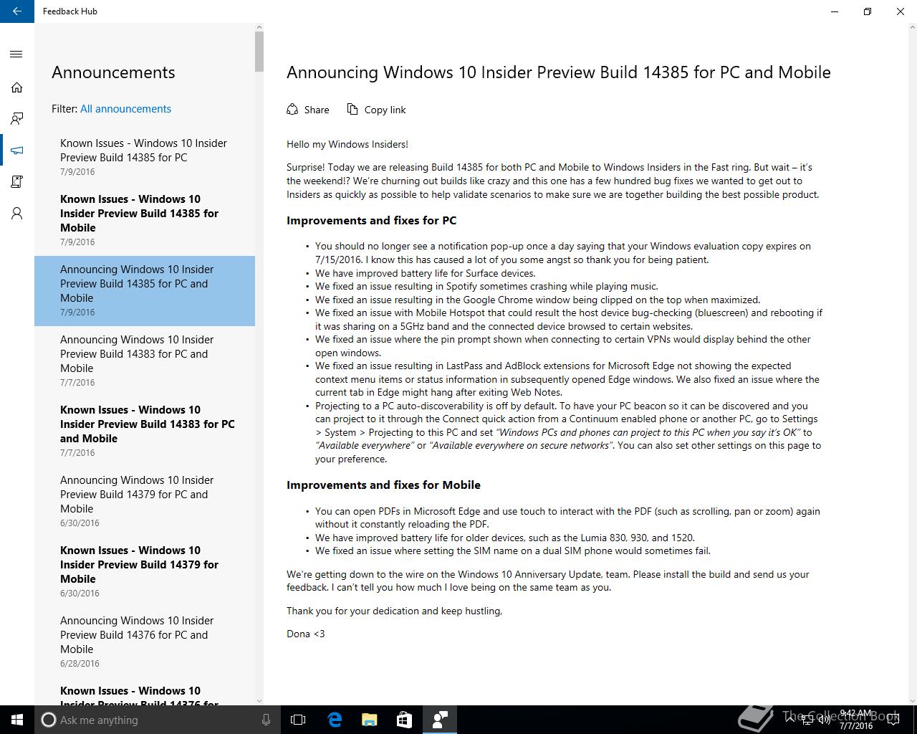The height and width of the screenshot is (734, 917).
Task: Open Task View in the taskbar
Action: click(x=298, y=720)
